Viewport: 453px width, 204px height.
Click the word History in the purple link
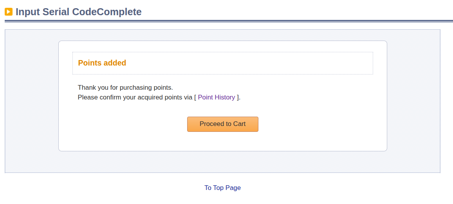tap(225, 97)
